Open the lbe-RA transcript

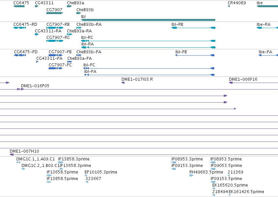point(267,28)
